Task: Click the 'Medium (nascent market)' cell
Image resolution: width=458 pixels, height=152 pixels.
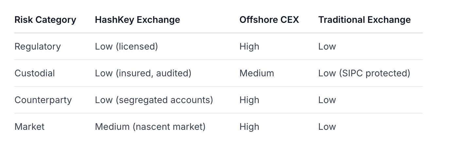Action: tap(150, 127)
